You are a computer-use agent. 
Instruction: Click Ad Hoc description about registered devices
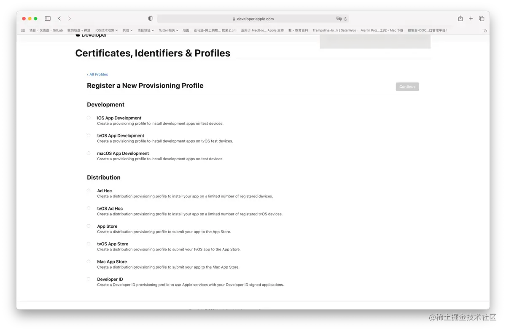pos(185,196)
